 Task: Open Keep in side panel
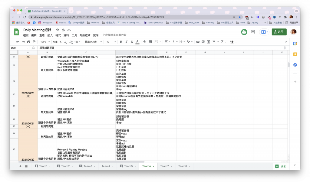295,54
